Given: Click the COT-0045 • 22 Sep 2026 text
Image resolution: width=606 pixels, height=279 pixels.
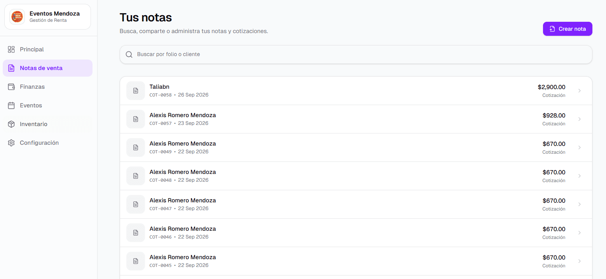Looking at the screenshot, I should (x=179, y=265).
